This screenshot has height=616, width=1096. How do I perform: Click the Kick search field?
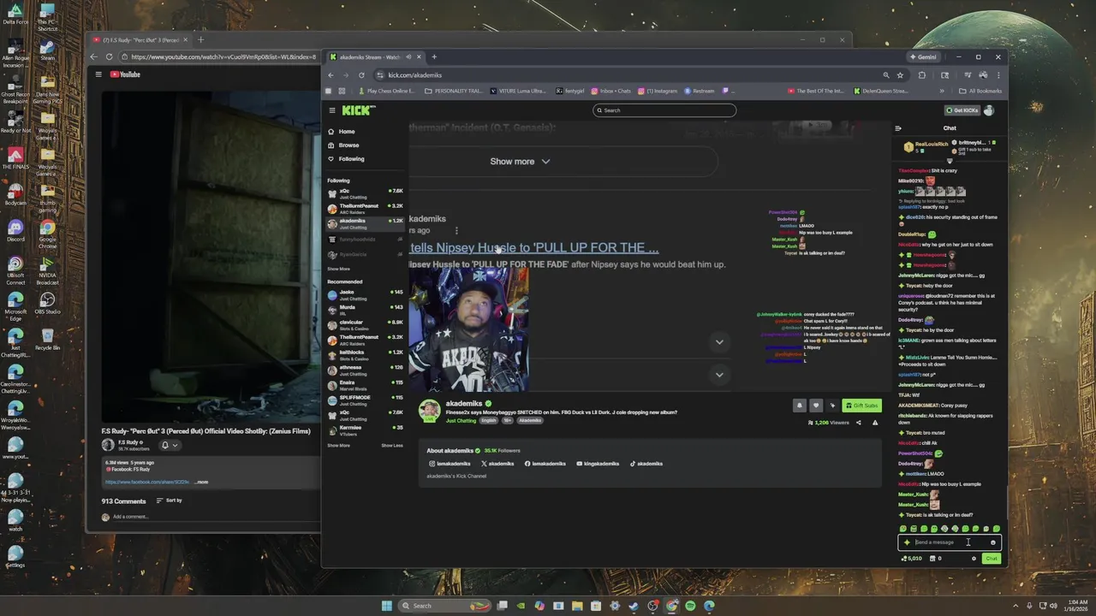point(664,110)
